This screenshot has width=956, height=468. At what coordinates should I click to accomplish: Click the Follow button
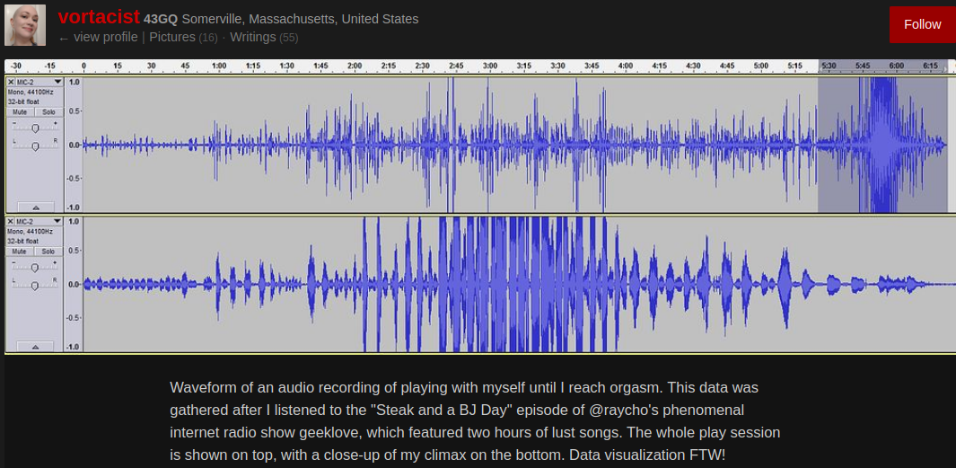[x=923, y=24]
